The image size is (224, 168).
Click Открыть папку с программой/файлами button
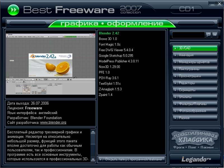pos(132,159)
